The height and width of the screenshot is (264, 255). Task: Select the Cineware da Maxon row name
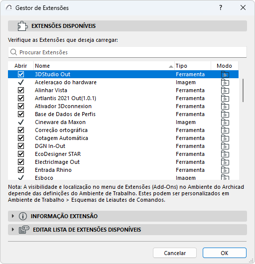(x=60, y=122)
